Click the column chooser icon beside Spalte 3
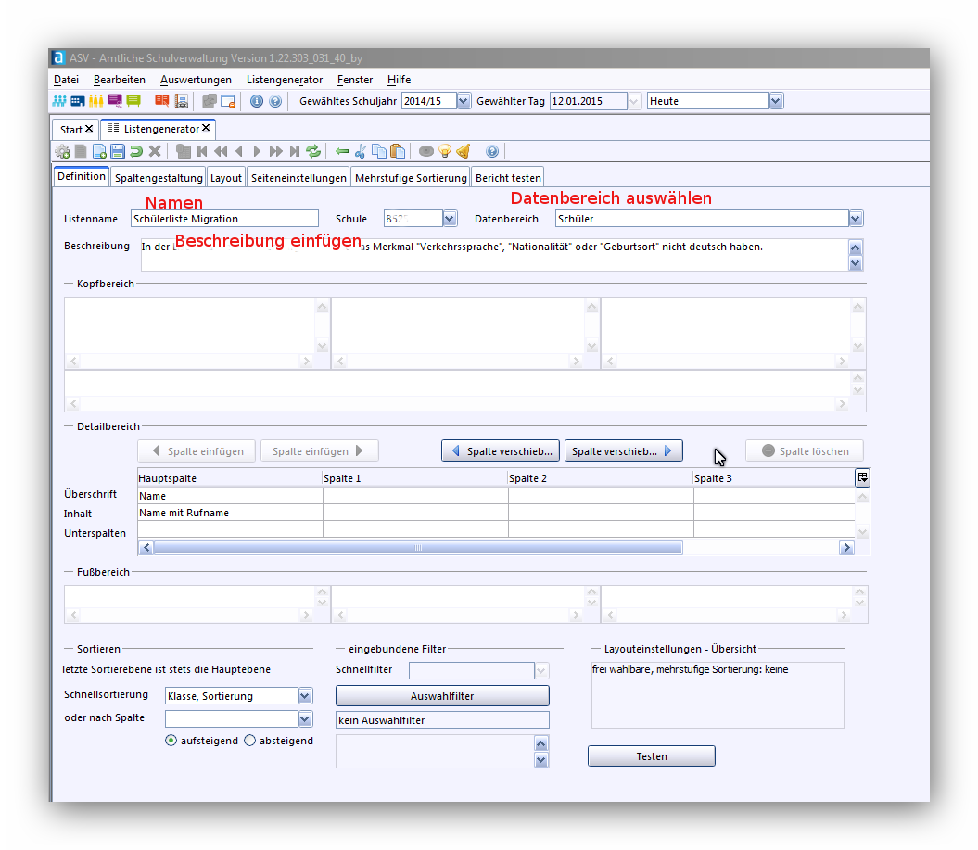This screenshot has width=978, height=850. click(x=863, y=477)
